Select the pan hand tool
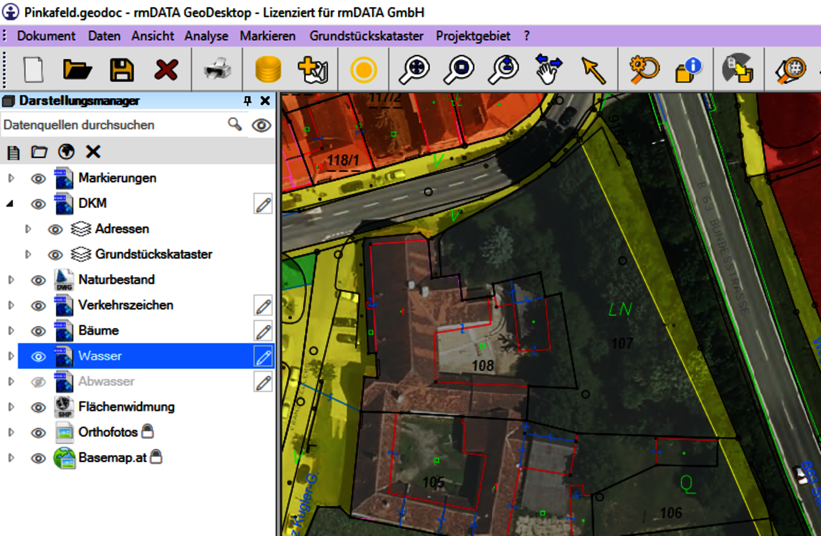 tap(549, 70)
